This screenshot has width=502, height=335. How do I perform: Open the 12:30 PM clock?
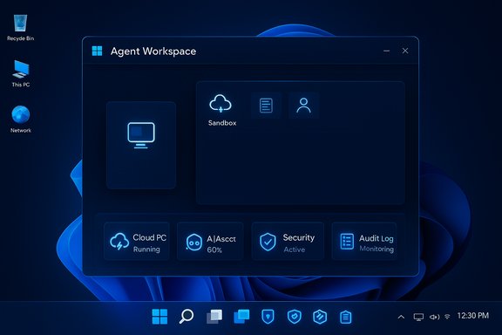pyautogui.click(x=473, y=316)
